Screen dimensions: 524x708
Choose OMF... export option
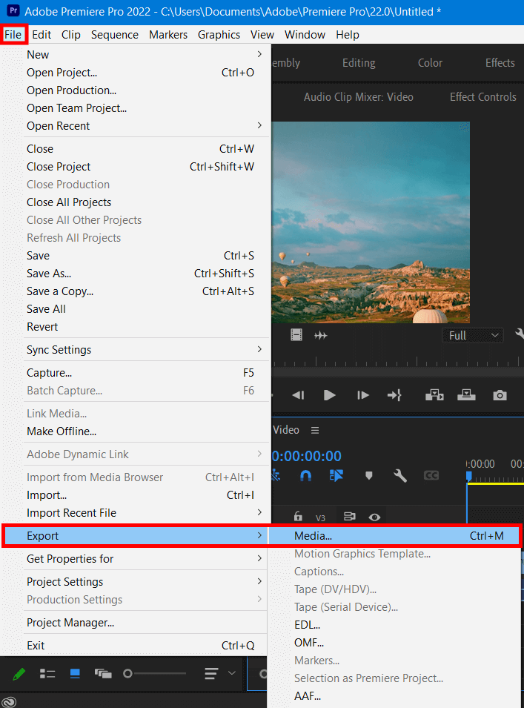tap(395, 643)
